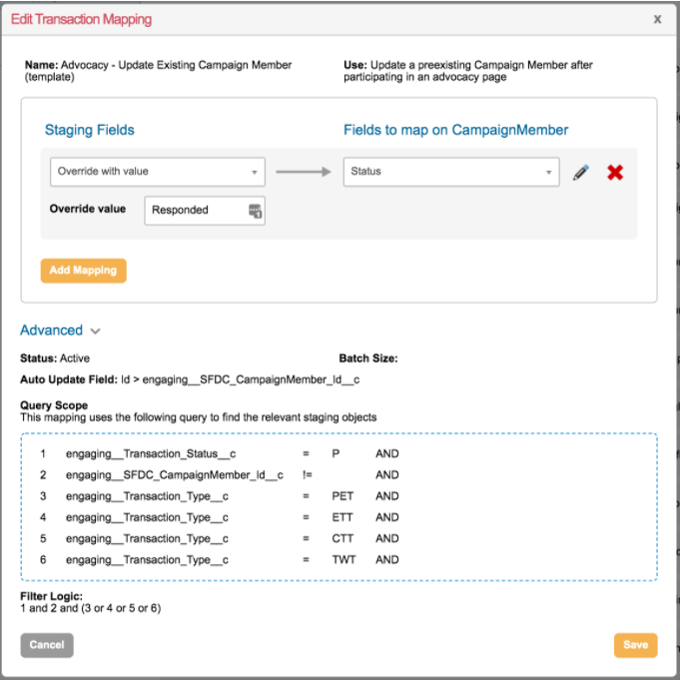Screen dimensions: 680x680
Task: Click the Filter Logic expression text
Action: pyautogui.click(x=90, y=608)
